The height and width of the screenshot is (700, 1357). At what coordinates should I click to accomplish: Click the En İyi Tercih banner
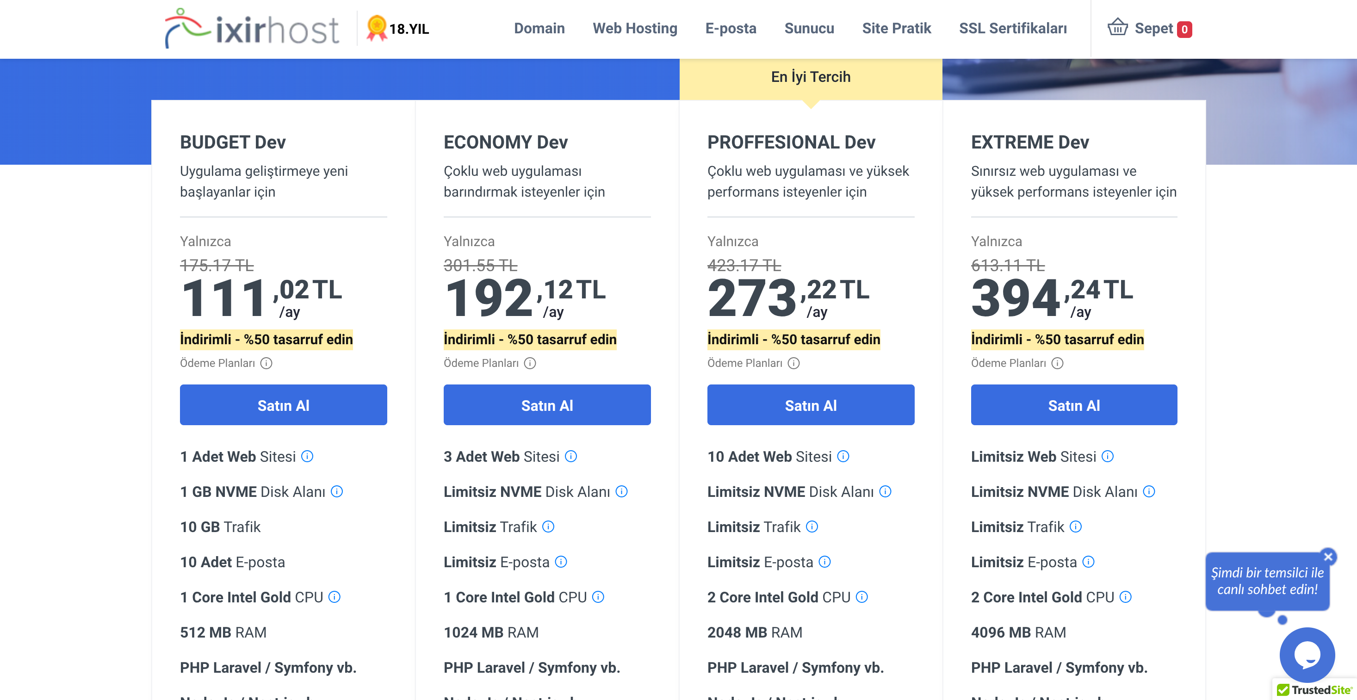click(810, 77)
